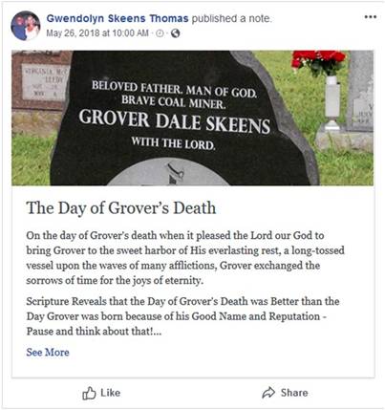
Task: Click the Share arrow icon
Action: point(268,393)
